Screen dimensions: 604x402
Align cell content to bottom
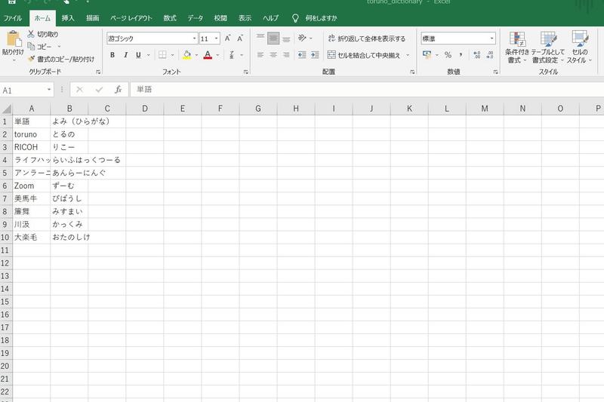(286, 38)
